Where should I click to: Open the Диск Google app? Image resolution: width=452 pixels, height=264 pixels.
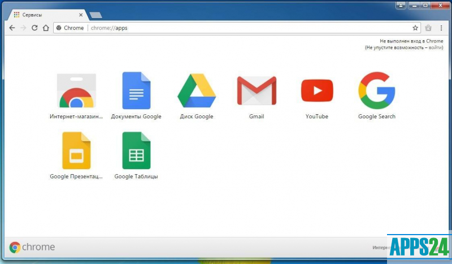point(197,91)
